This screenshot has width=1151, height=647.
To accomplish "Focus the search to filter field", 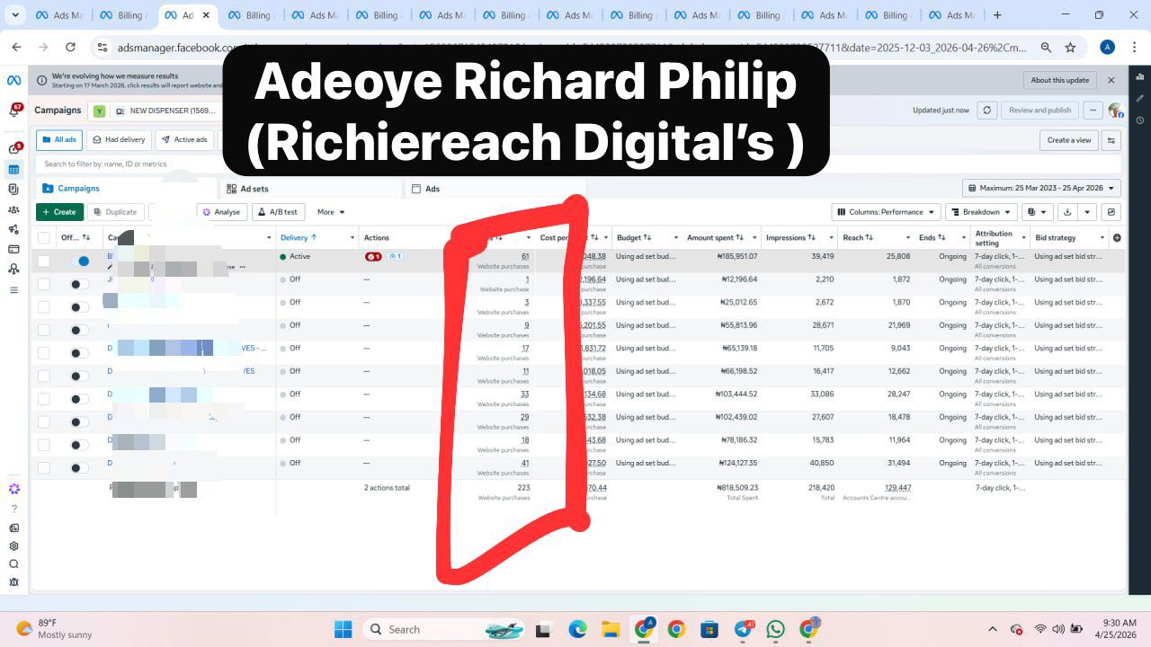I will coord(578,164).
